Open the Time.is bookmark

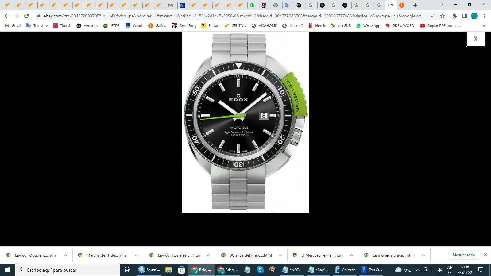(62, 26)
